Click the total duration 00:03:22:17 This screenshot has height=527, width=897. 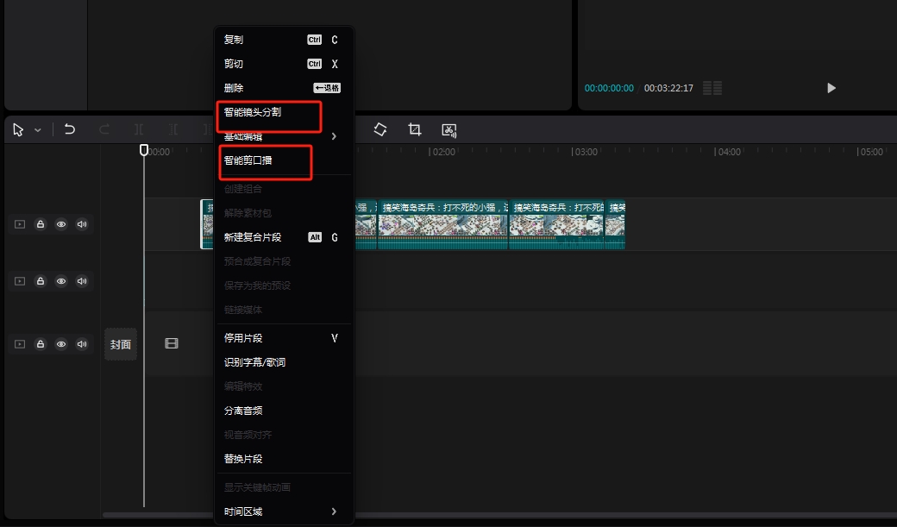point(668,88)
